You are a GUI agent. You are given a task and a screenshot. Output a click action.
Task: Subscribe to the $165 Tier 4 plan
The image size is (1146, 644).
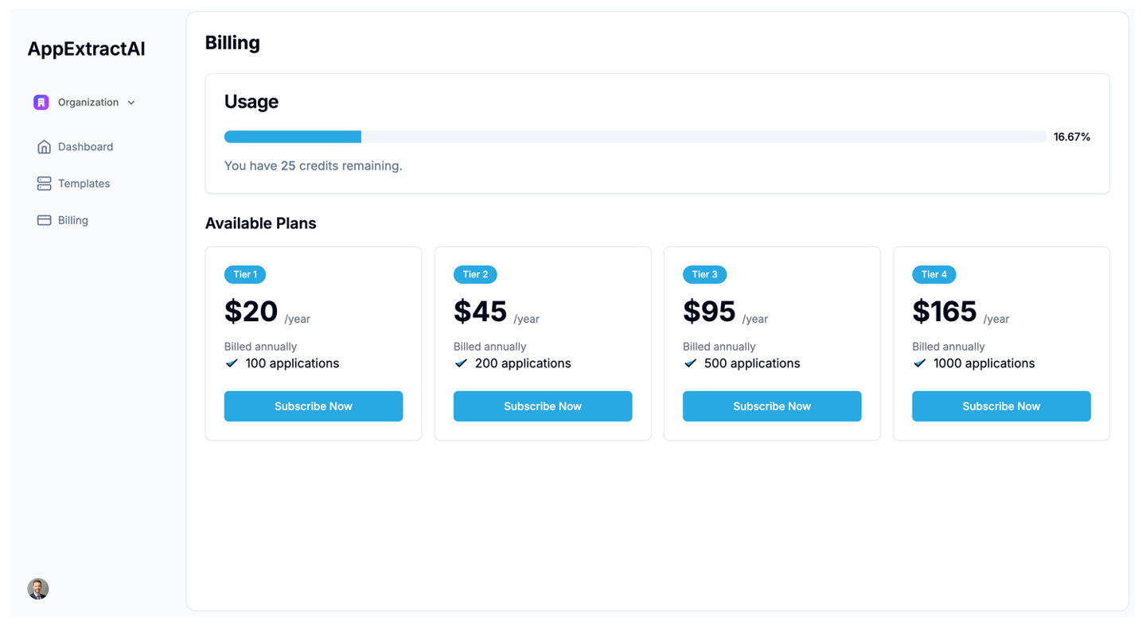1000,406
